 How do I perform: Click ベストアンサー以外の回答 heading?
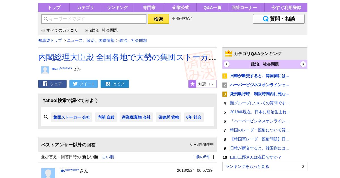click(x=68, y=145)
